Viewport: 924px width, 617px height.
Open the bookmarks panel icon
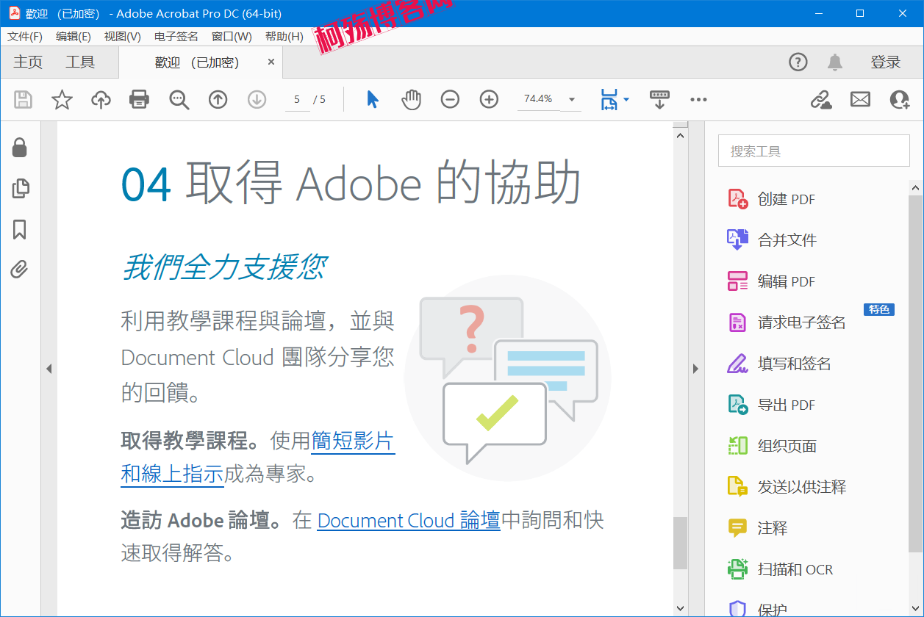[x=20, y=229]
